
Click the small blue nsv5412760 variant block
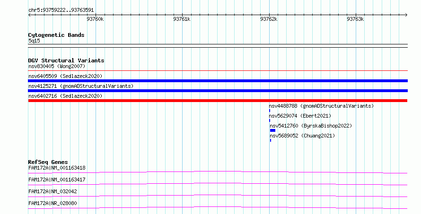(x=272, y=130)
